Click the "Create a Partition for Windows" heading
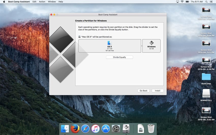Image resolution: width=216 pixels, height=135 pixels. (x=91, y=21)
